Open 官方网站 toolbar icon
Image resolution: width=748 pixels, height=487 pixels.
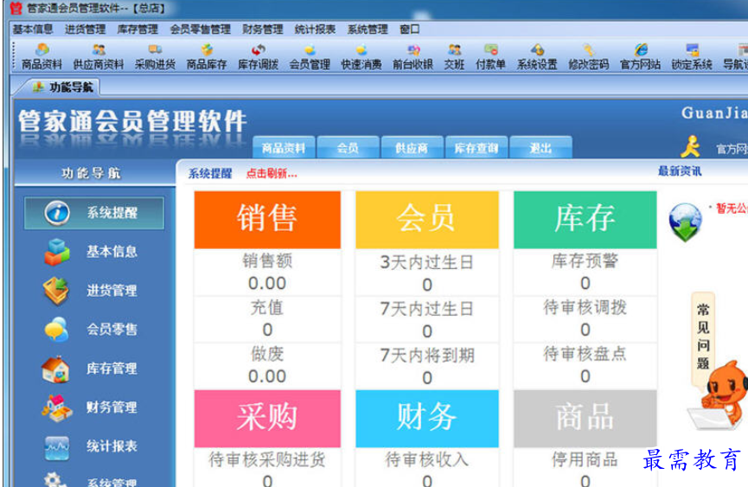(x=640, y=56)
